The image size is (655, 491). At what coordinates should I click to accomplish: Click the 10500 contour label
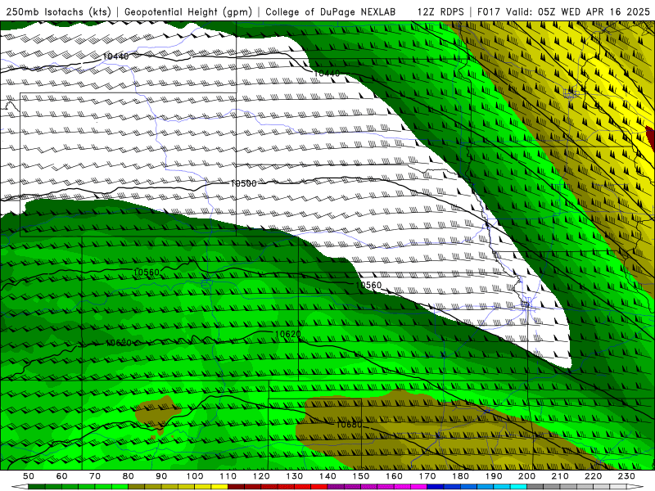tap(243, 183)
